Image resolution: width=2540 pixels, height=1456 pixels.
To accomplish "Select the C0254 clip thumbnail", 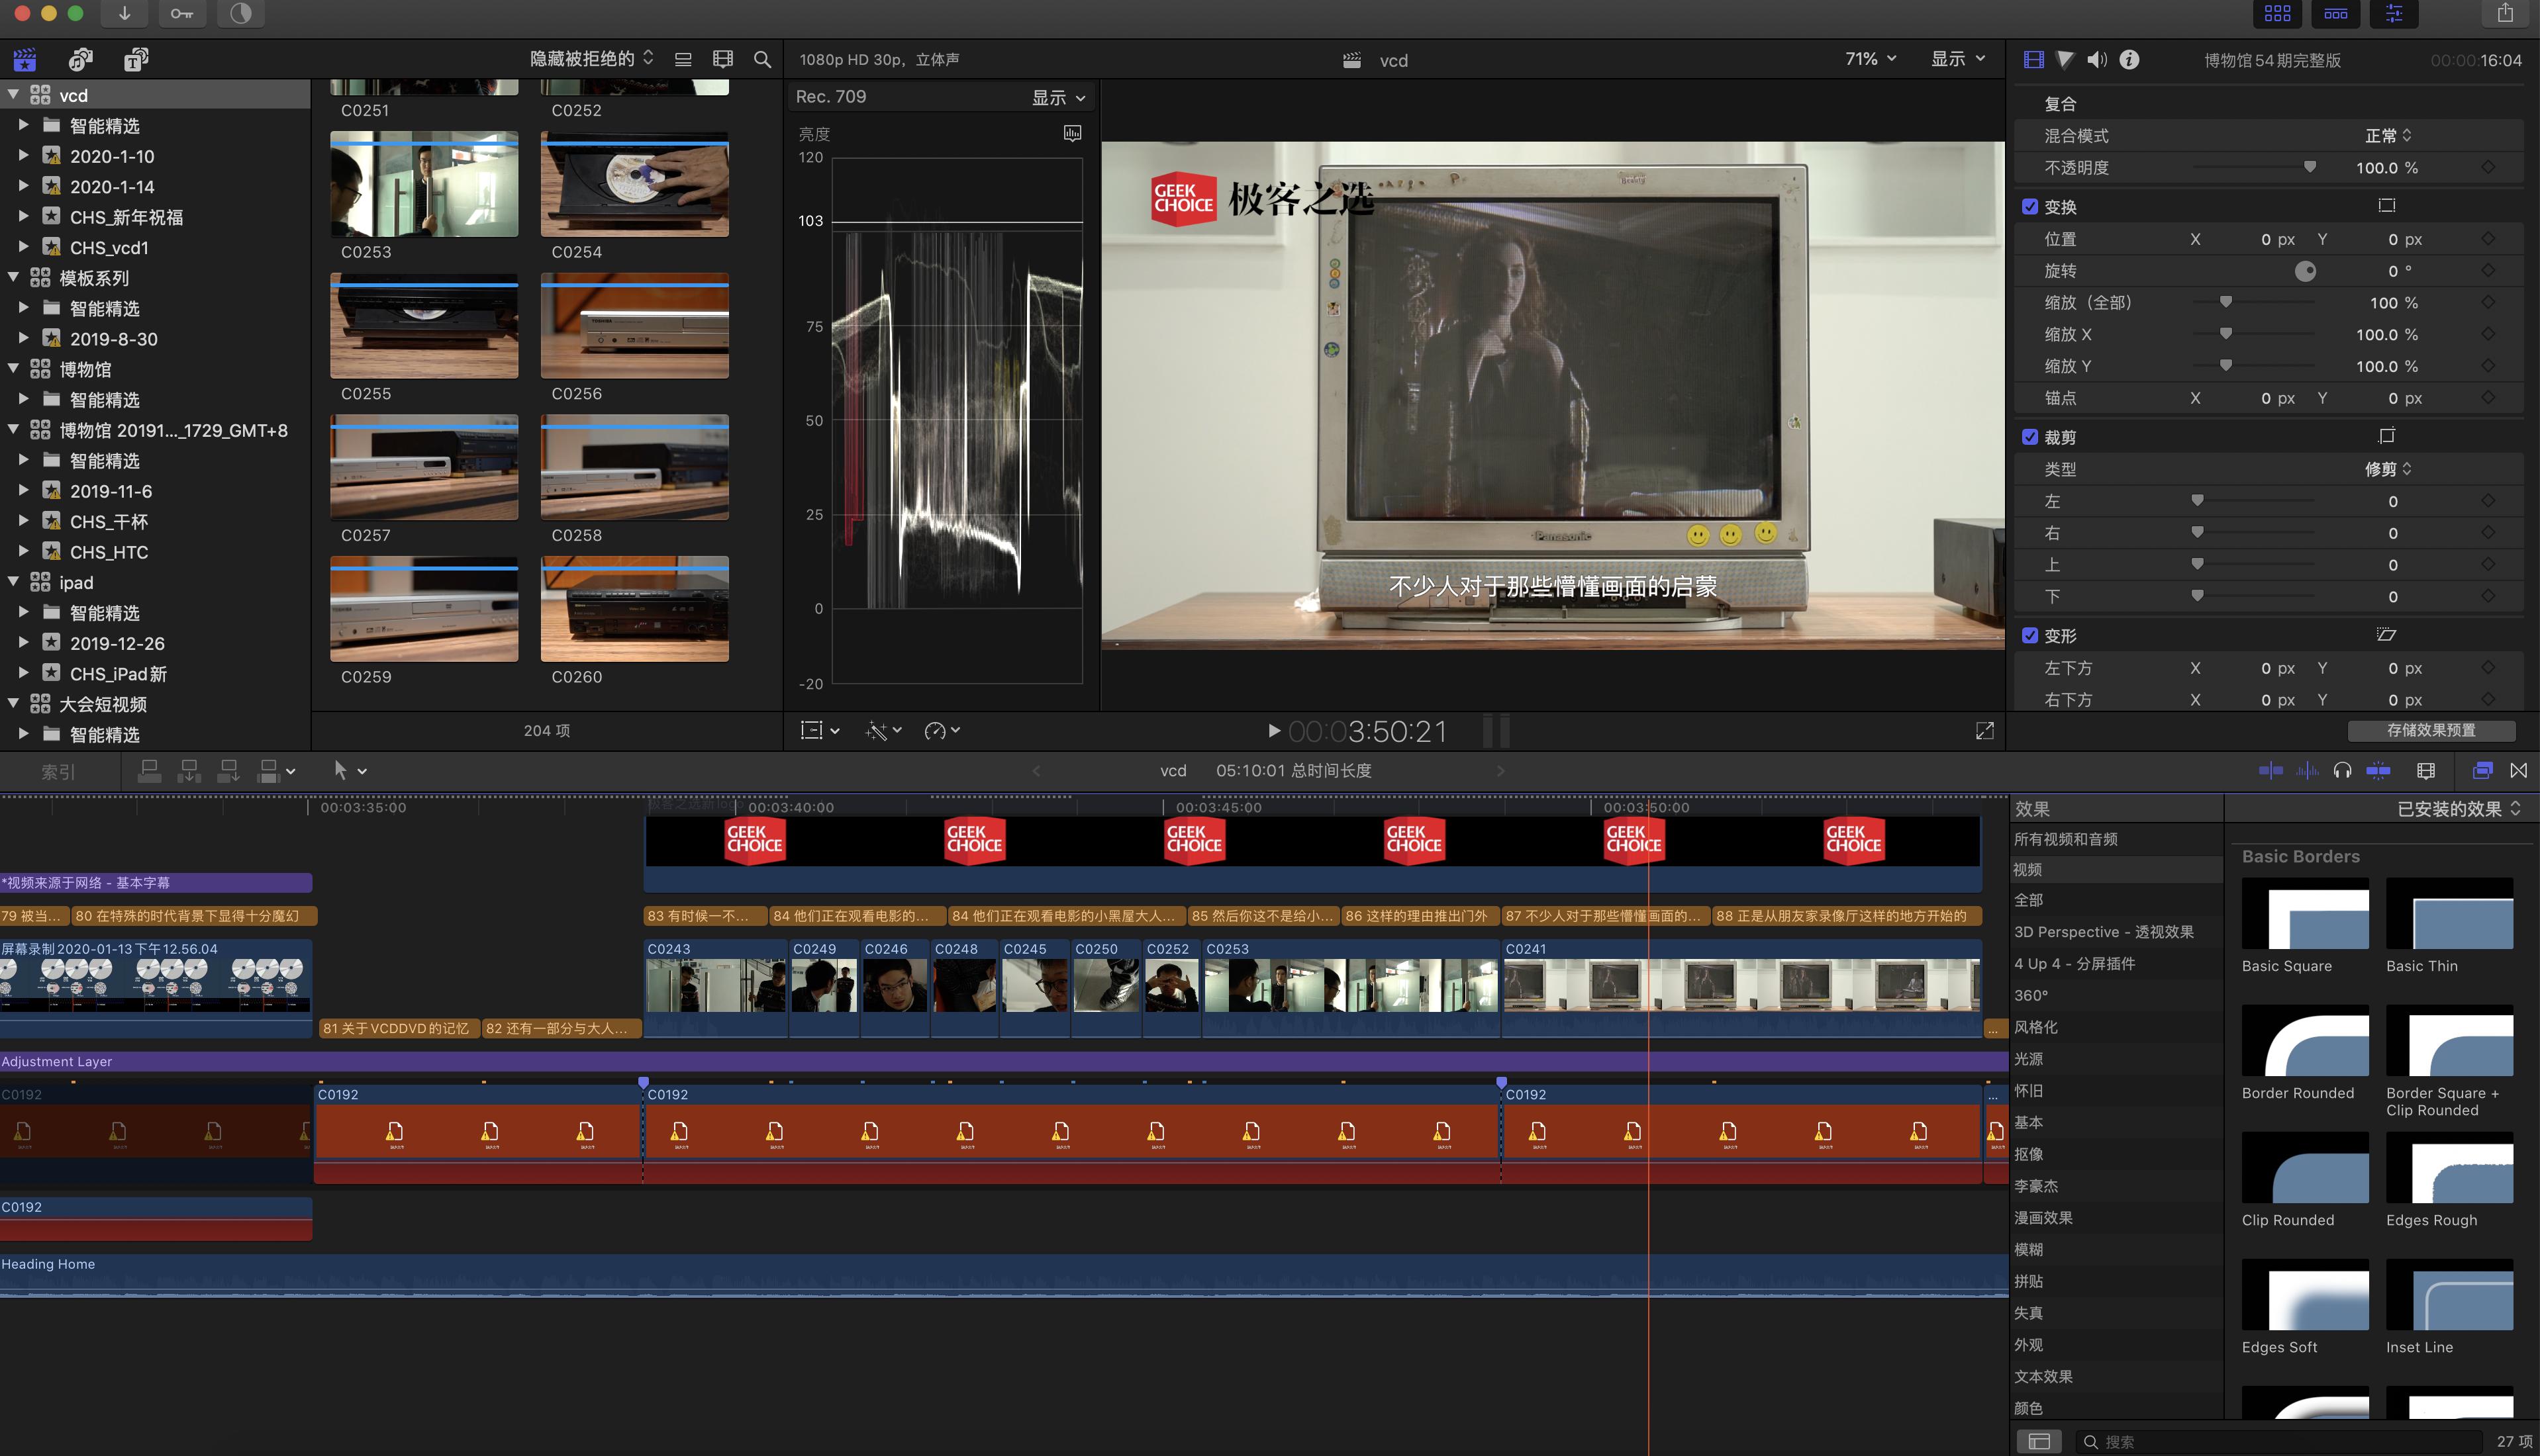I will [634, 184].
